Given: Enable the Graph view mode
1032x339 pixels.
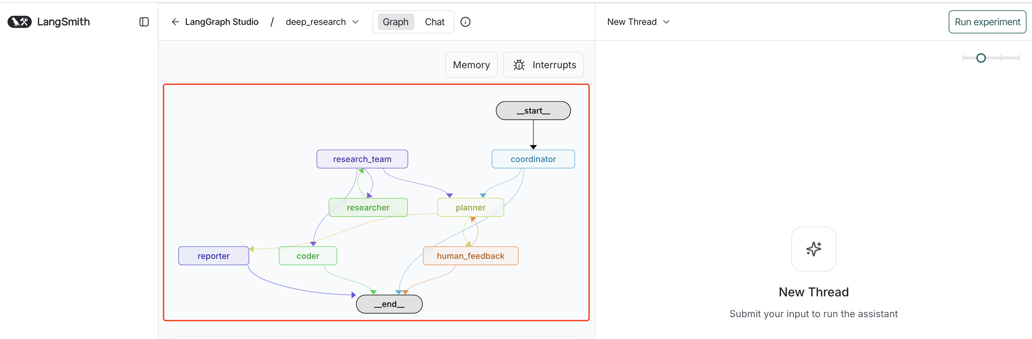Looking at the screenshot, I should tap(395, 21).
